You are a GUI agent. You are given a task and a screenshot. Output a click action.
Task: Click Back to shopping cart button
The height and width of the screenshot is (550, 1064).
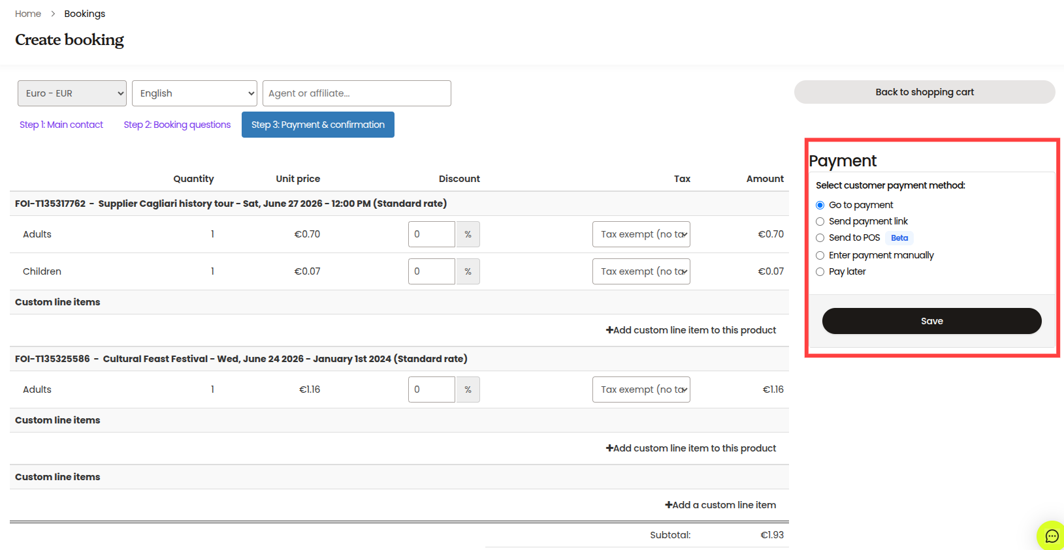pos(925,92)
